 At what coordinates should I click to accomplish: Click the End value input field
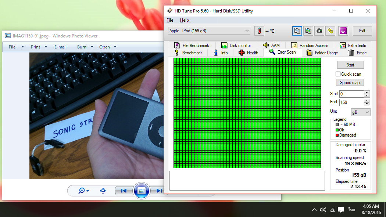coord(351,102)
